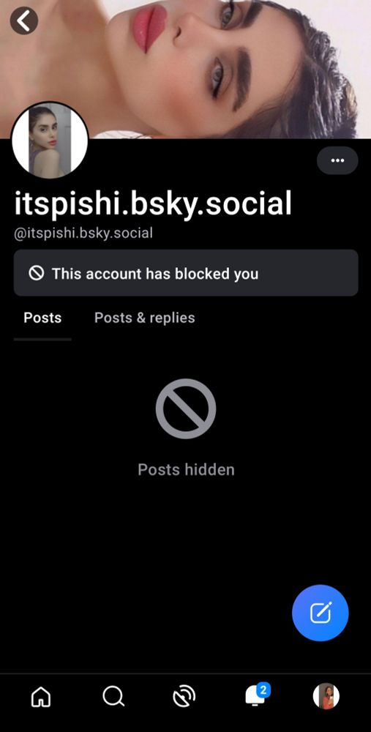Open the Home feed icon
This screenshot has height=732, width=371.
click(41, 697)
